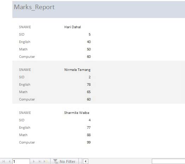The image size is (185, 164).
Task: Select the name Sharmila Waiba
Action: click(x=77, y=113)
